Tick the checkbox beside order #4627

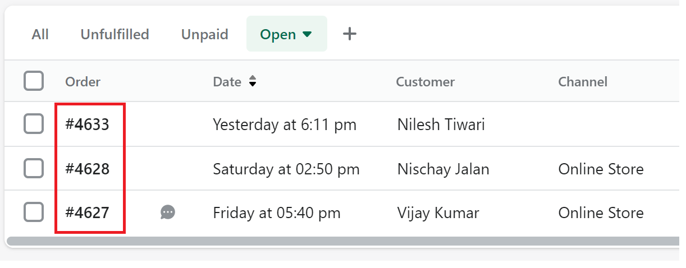[x=34, y=212]
